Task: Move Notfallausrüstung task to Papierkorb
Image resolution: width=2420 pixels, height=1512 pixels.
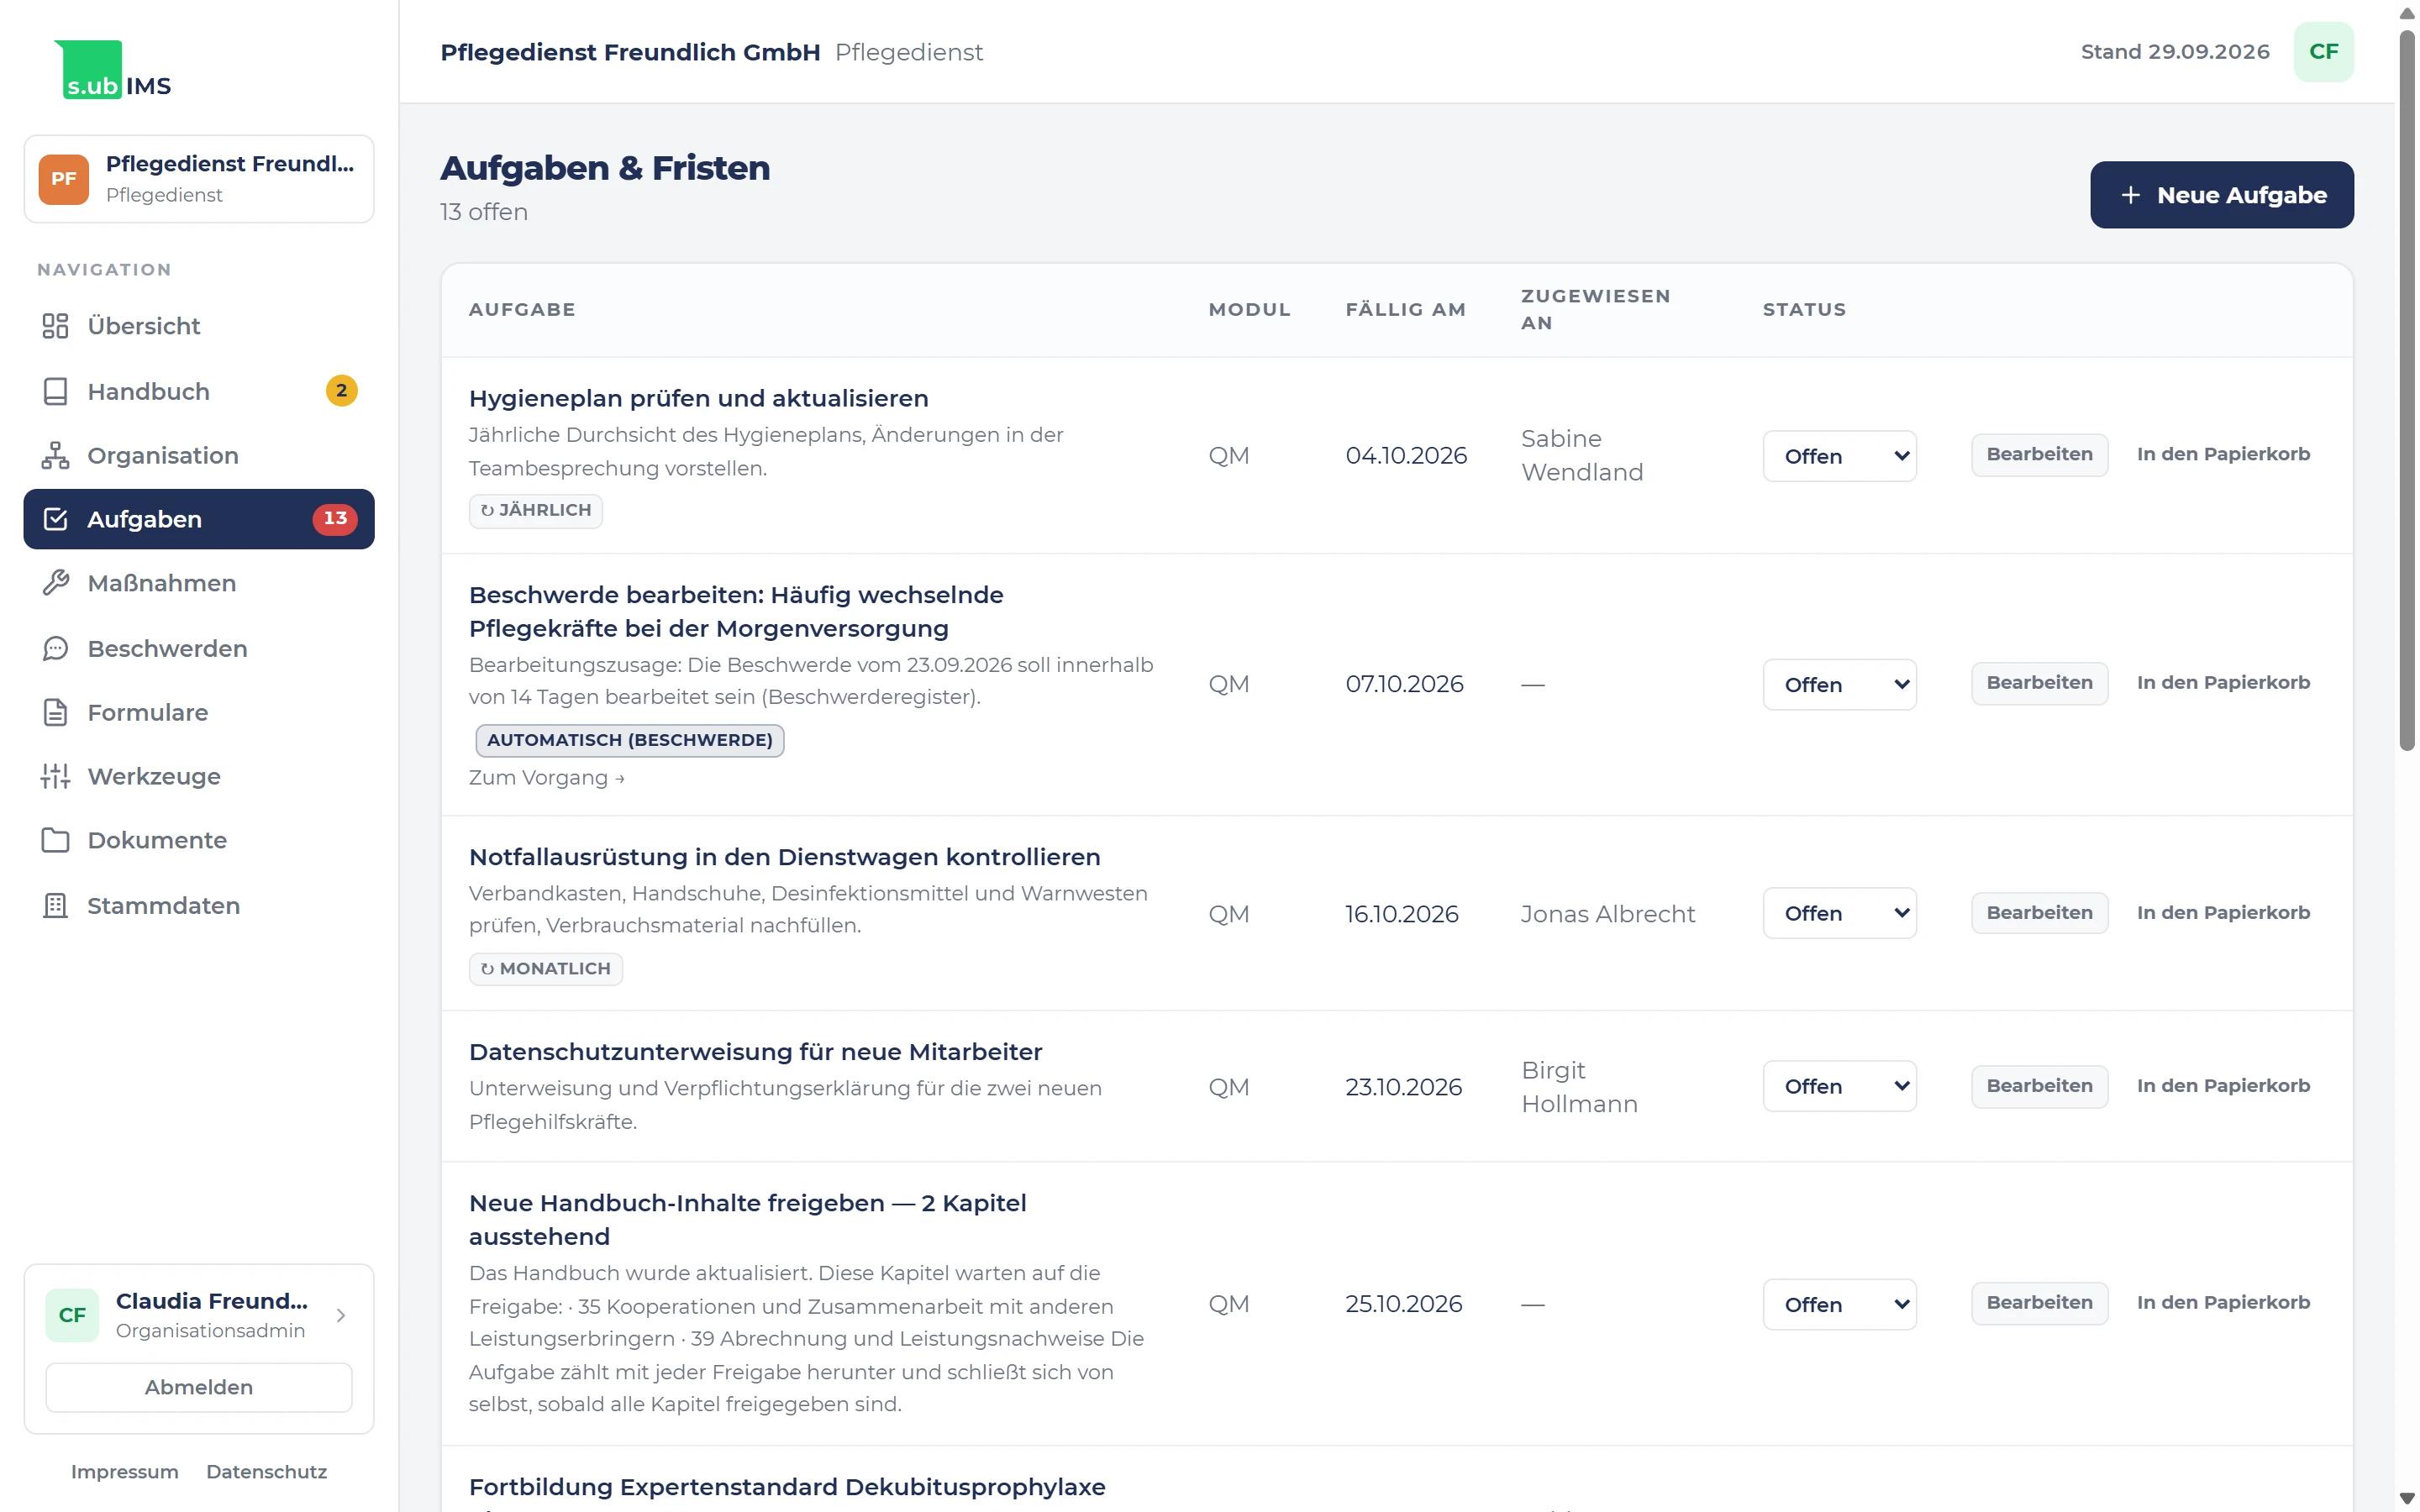Action: [2222, 913]
